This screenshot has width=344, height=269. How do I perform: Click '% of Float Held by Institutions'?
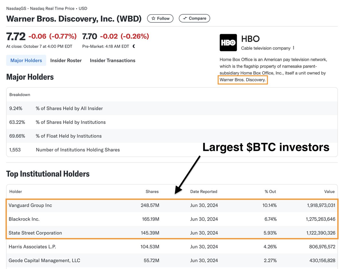pyautogui.click(x=69, y=136)
